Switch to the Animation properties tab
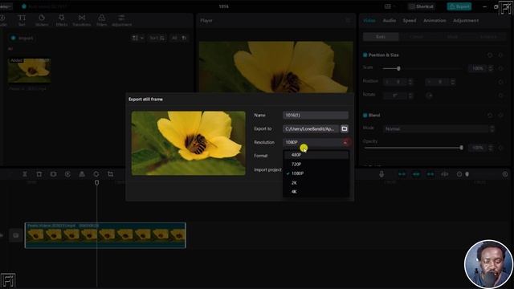Screen dimensions: 514x289 pos(434,20)
